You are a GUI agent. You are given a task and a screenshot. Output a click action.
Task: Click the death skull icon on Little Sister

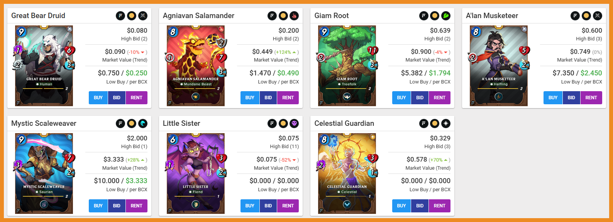click(294, 124)
